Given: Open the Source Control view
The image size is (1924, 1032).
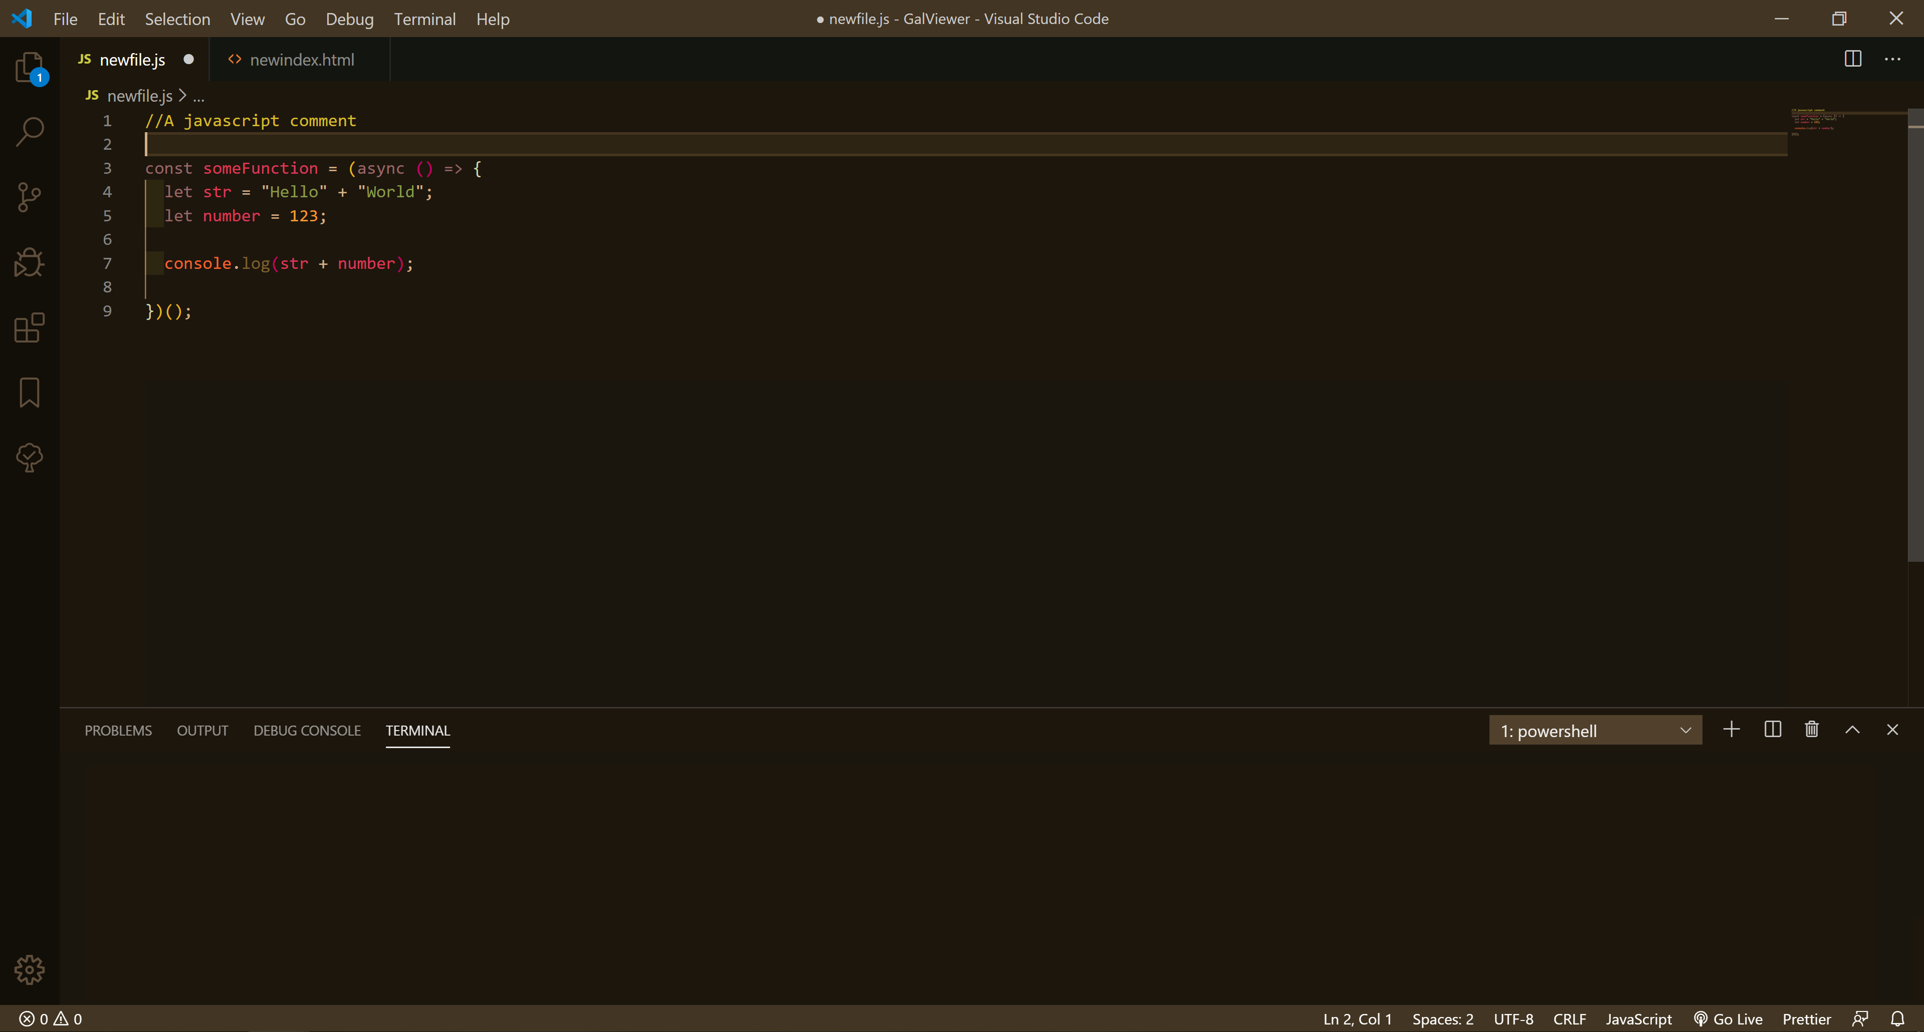Looking at the screenshot, I should pyautogui.click(x=29, y=197).
